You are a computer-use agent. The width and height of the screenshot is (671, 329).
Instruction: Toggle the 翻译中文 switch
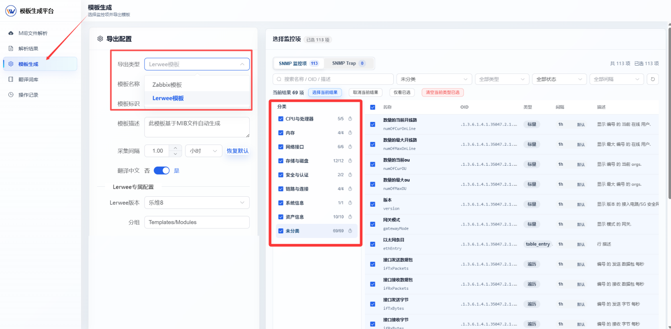point(162,170)
